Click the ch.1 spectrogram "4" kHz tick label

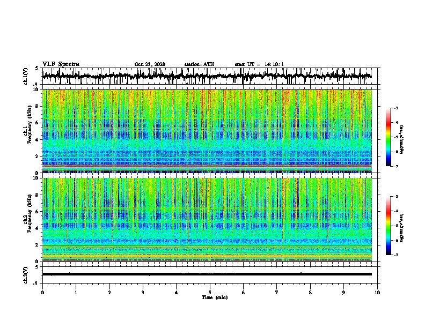tap(37, 140)
